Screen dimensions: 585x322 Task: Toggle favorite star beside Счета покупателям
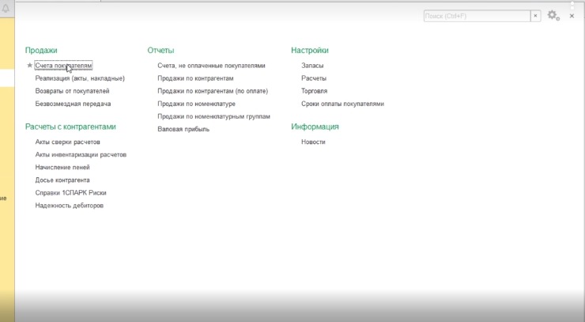(29, 66)
